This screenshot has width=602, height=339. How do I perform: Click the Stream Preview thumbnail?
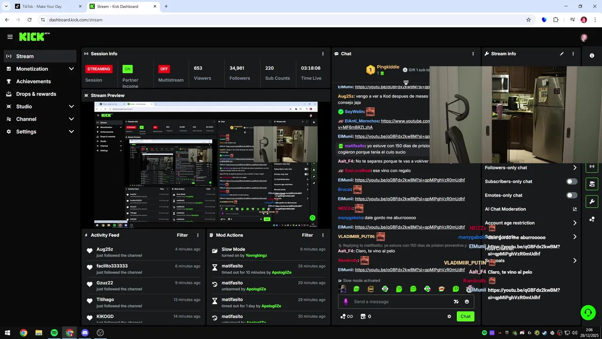pos(206,165)
